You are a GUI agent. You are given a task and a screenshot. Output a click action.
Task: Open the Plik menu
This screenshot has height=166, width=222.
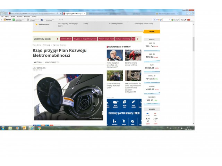click(x=2, y=16)
